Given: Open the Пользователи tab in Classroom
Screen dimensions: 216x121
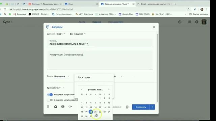Looking at the screenshot, I should click(x=116, y=22).
